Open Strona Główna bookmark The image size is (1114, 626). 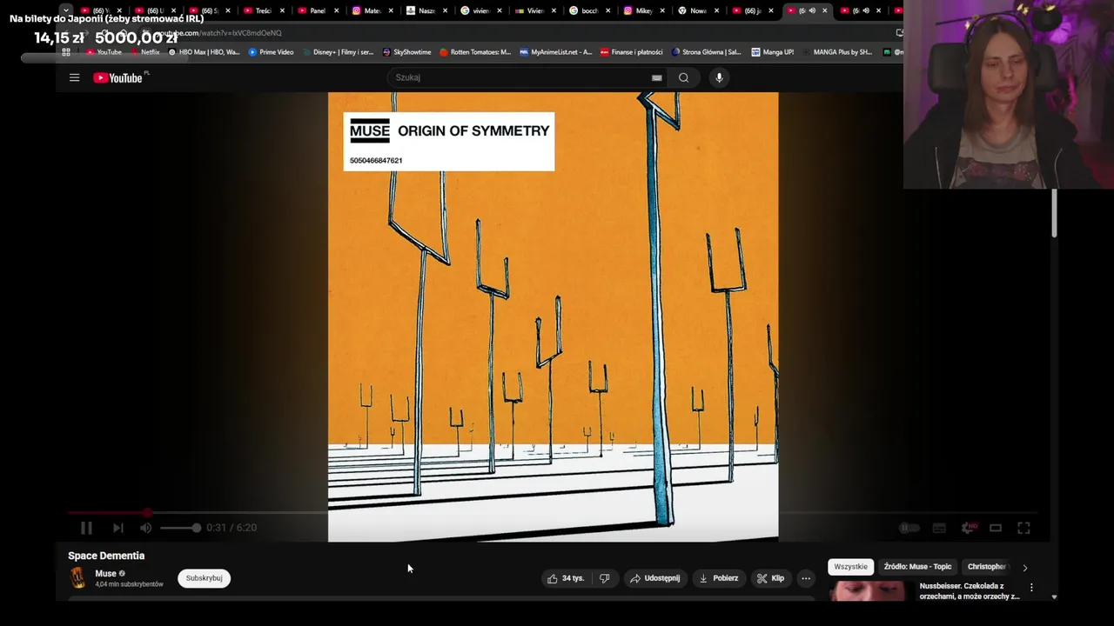[x=706, y=52]
